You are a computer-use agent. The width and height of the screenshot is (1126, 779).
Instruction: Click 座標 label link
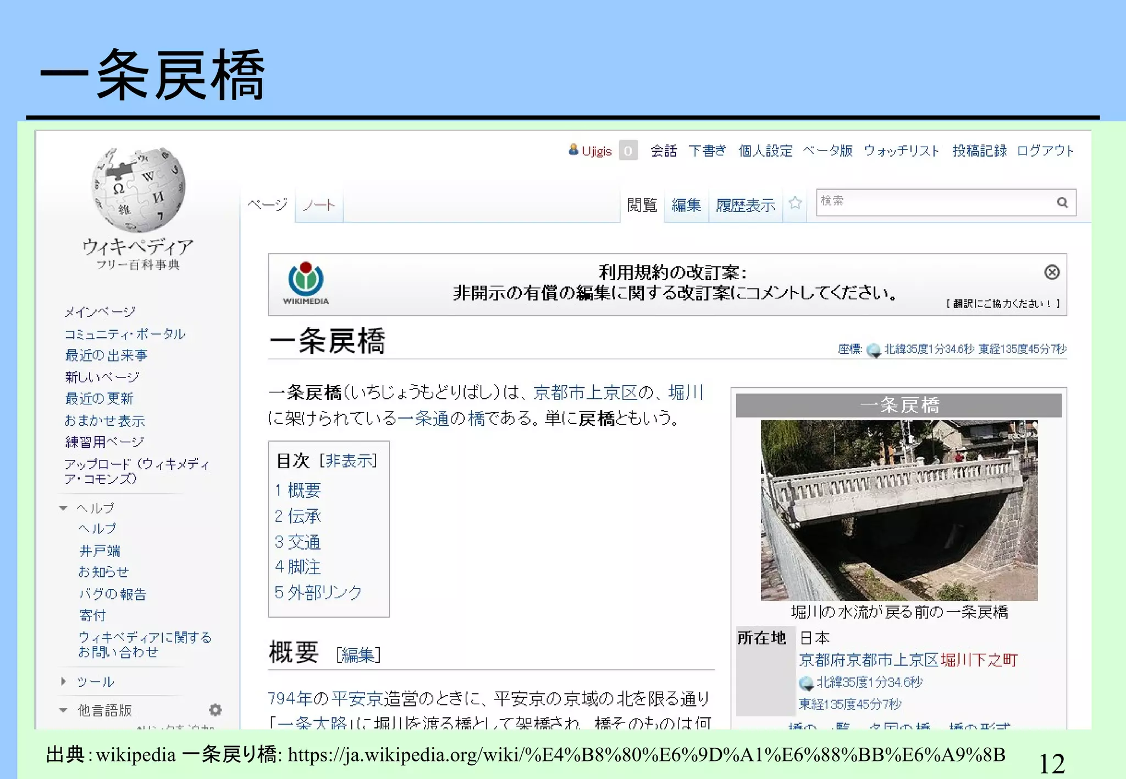848,349
